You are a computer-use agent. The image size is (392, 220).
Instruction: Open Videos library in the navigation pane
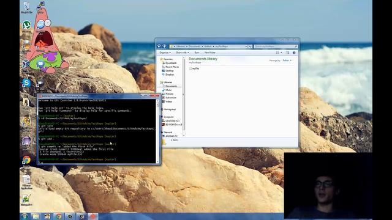click(x=167, y=101)
